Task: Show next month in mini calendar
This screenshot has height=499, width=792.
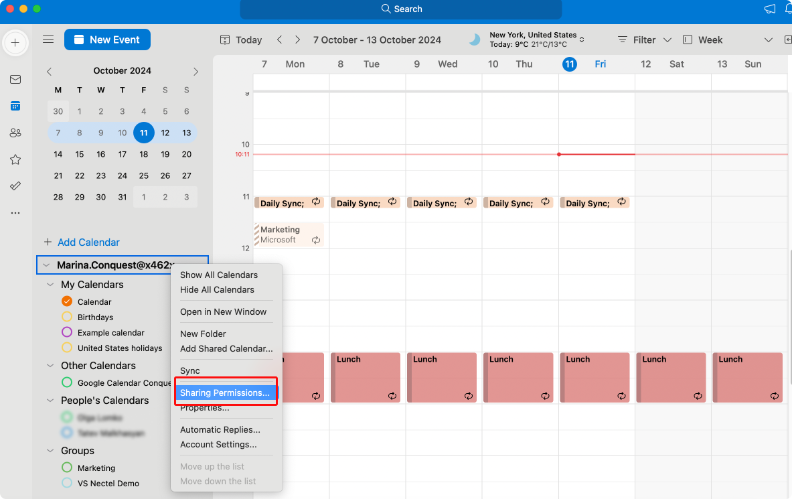Action: pos(195,71)
